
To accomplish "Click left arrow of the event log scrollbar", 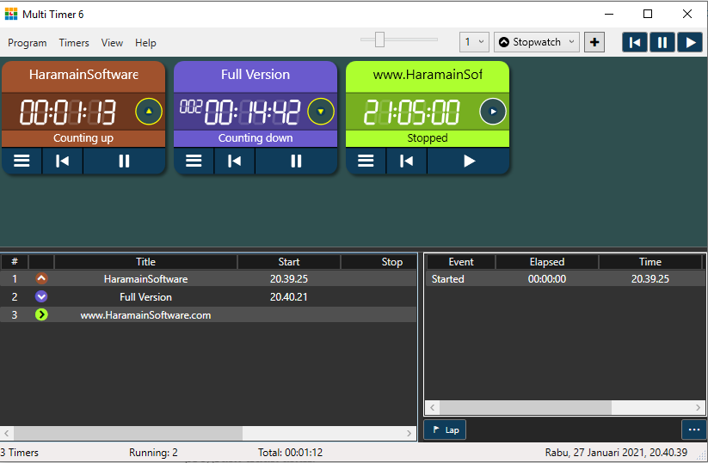I will click(432, 407).
